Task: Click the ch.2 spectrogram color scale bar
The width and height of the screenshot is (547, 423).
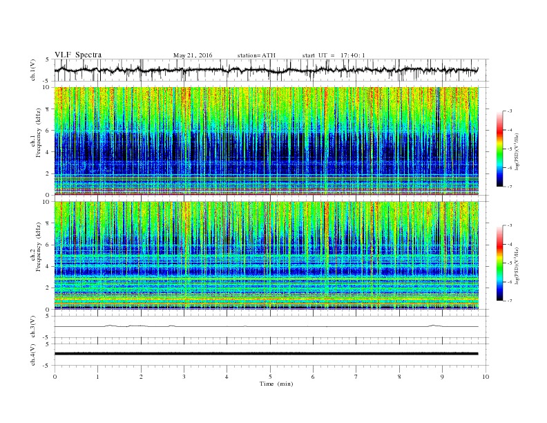Action: (500, 263)
